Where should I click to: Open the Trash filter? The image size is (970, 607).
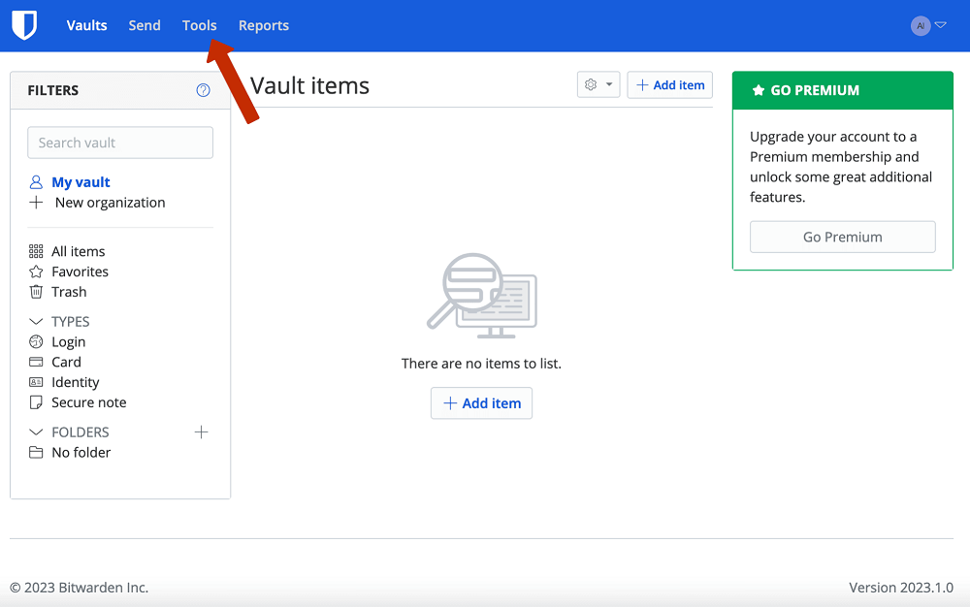69,292
